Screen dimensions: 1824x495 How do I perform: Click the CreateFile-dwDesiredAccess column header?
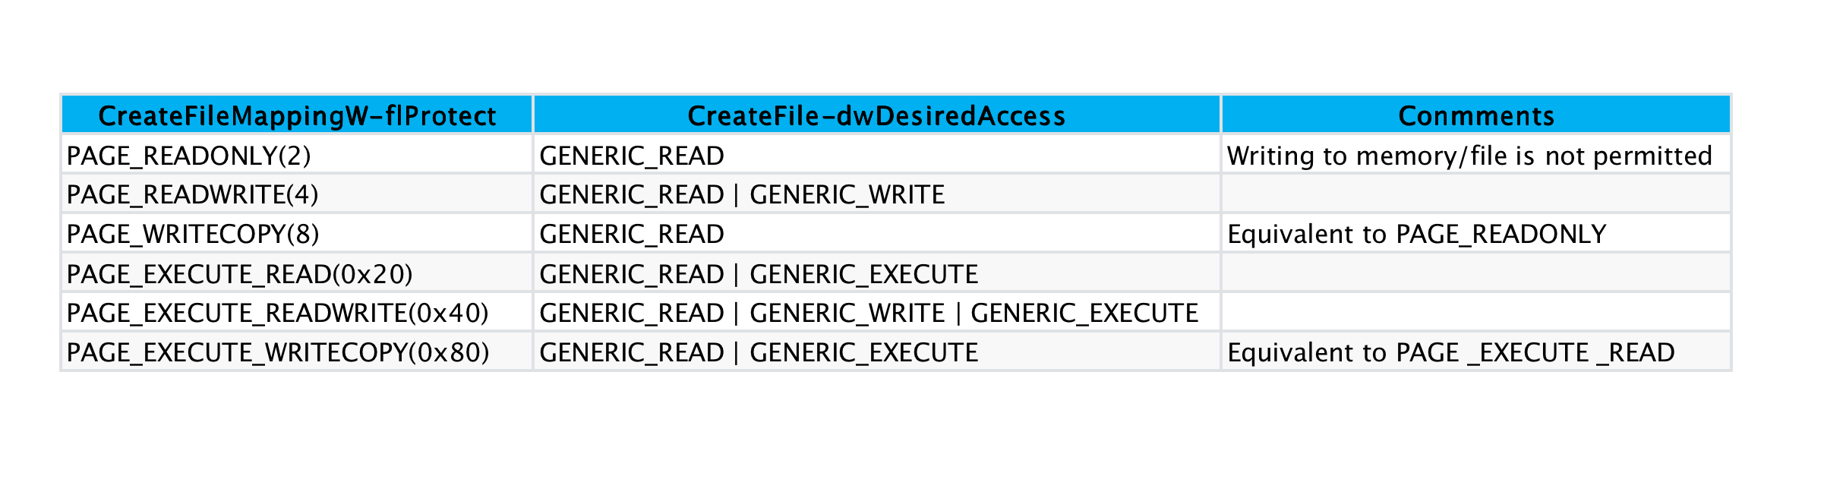(876, 115)
